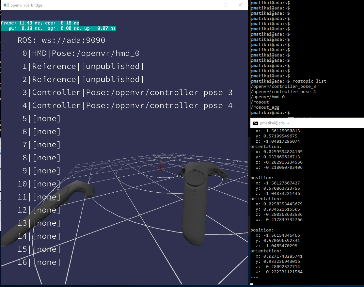Click the command prompt icon on terminal title bar
This screenshot has height=287, width=364.
(255, 123)
